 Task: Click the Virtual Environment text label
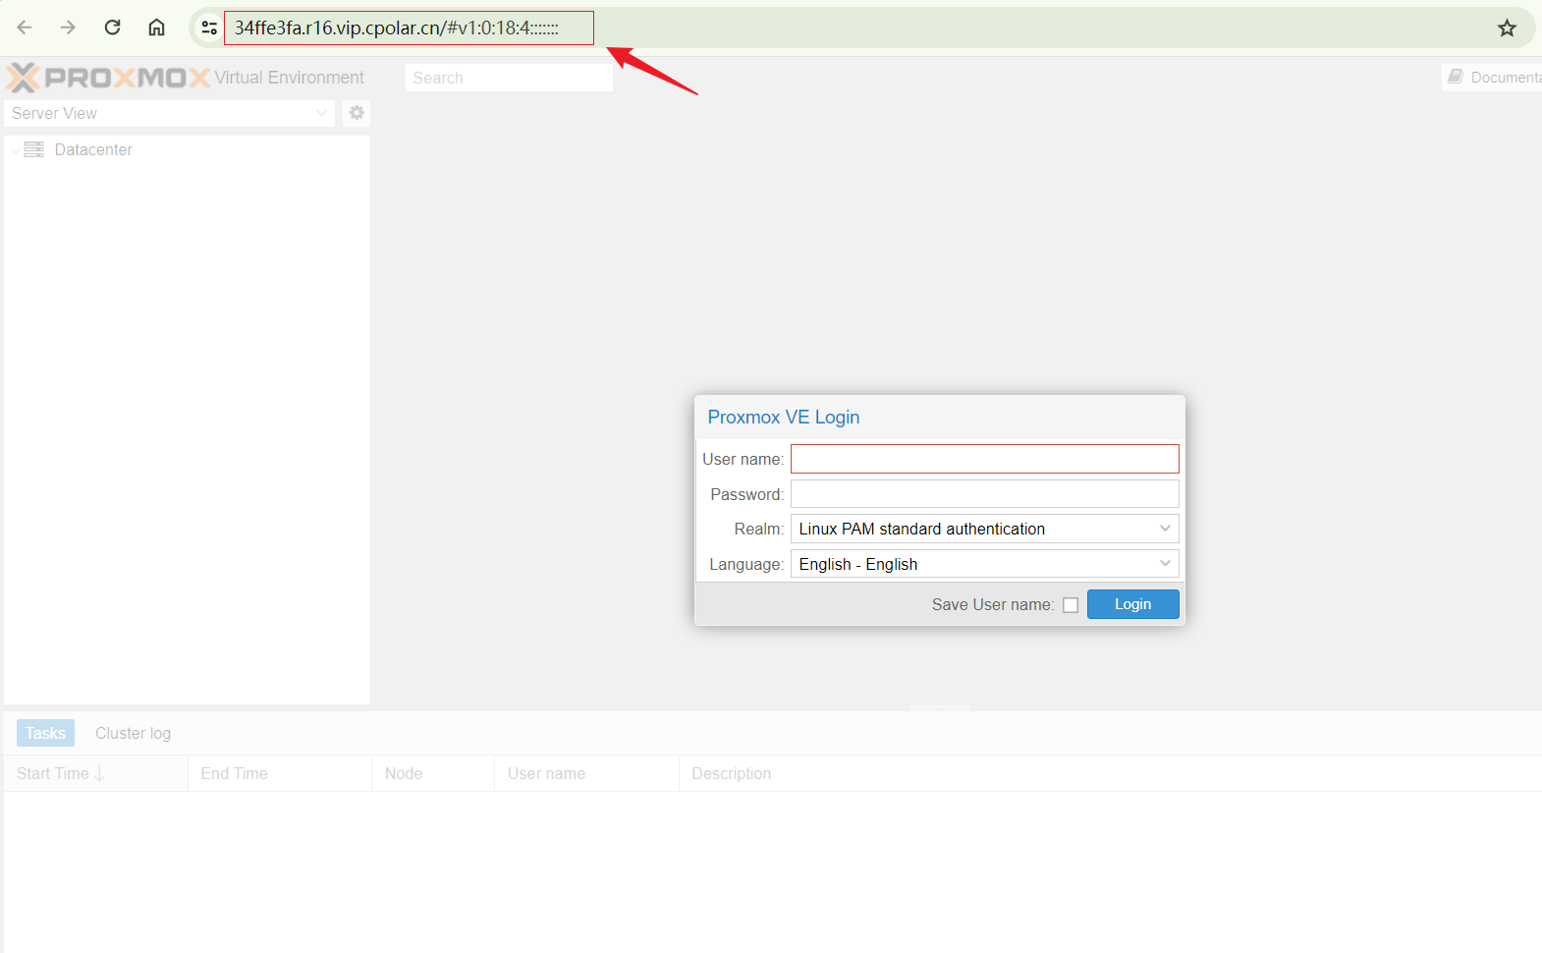[x=289, y=78]
